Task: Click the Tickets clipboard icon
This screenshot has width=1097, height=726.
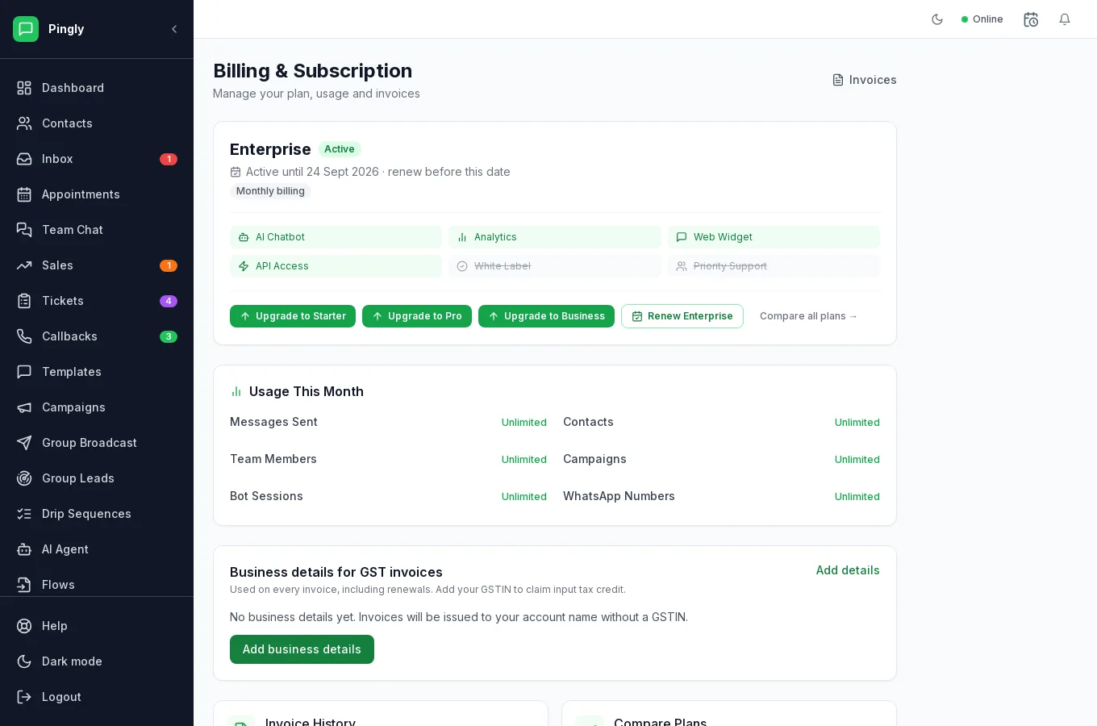Action: tap(24, 301)
